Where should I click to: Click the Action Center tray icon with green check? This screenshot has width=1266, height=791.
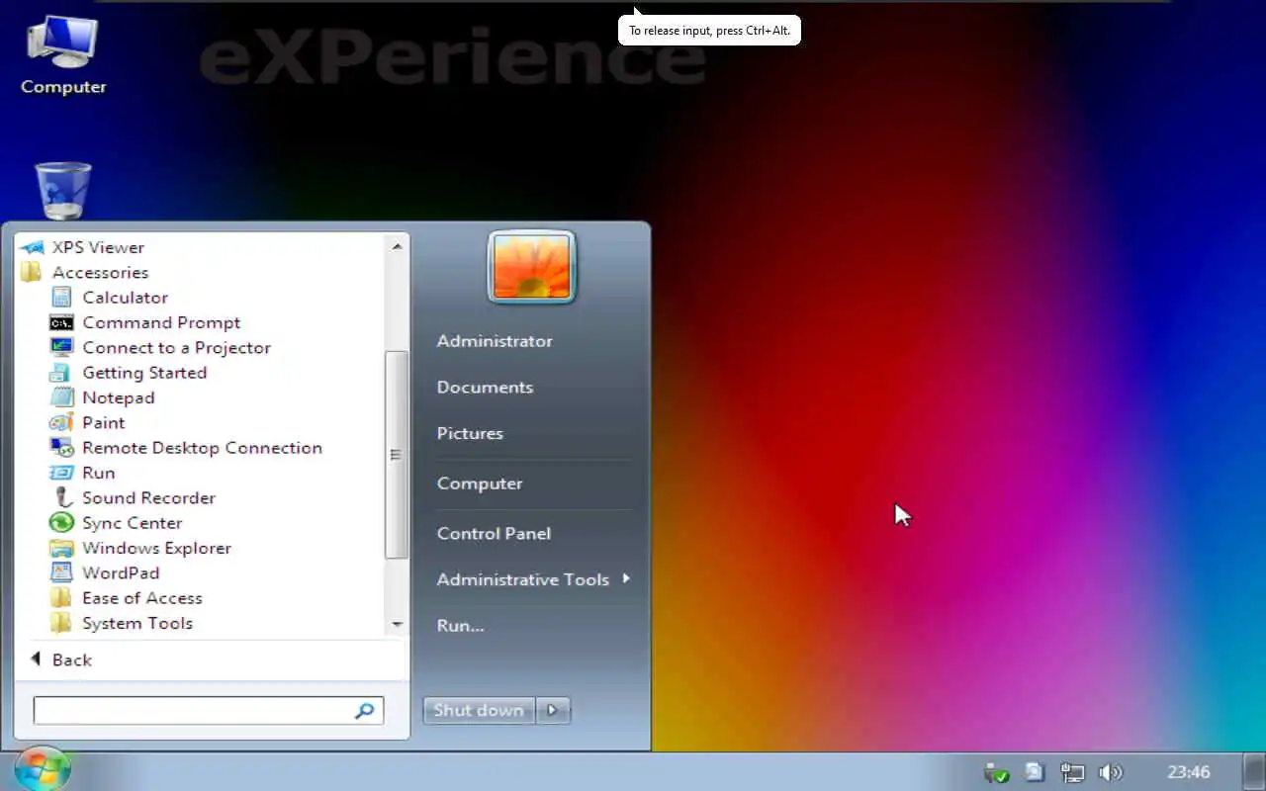pos(996,772)
